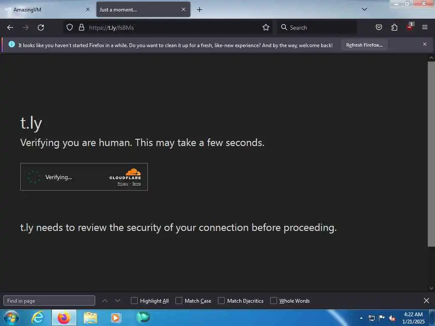Close the Just a moment tab
Image resolution: width=435 pixels, height=326 pixels.
click(x=184, y=9)
